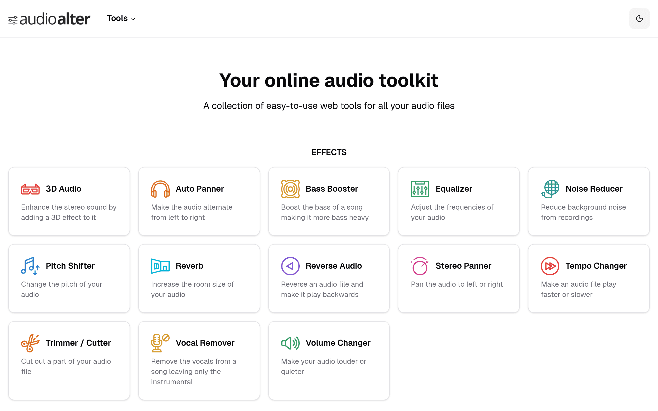The height and width of the screenshot is (411, 658).
Task: Click the slider panel icon for Equalizer
Action: click(x=420, y=189)
